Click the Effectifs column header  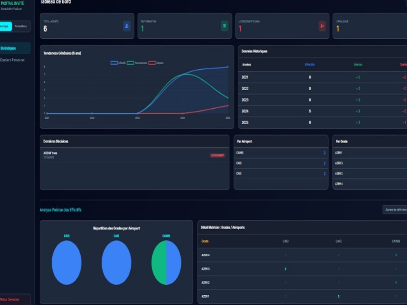coord(310,65)
